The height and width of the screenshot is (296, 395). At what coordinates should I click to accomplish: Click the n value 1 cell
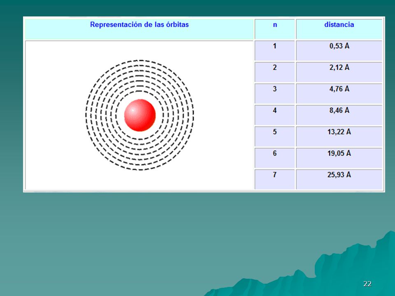click(x=275, y=51)
